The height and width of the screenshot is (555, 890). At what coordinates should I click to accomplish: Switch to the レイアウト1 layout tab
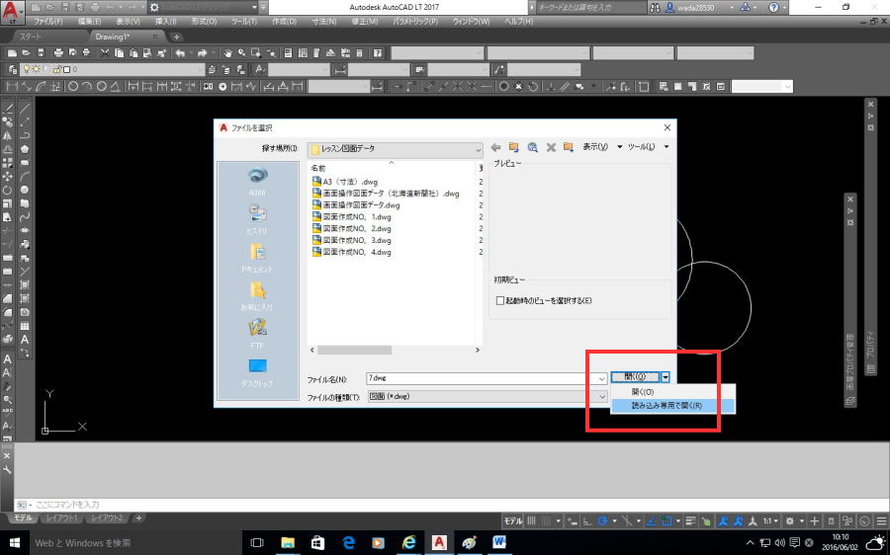coord(62,518)
